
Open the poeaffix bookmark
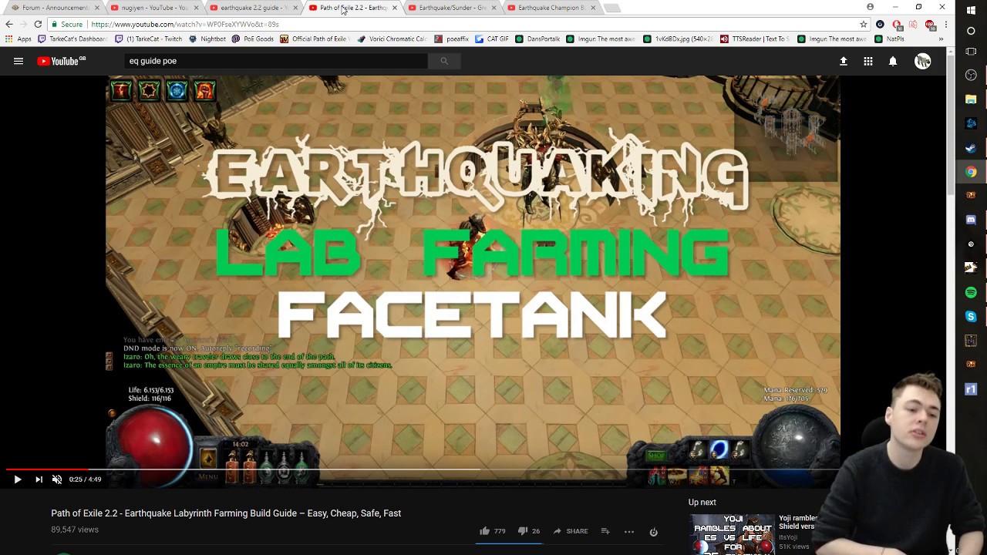452,39
